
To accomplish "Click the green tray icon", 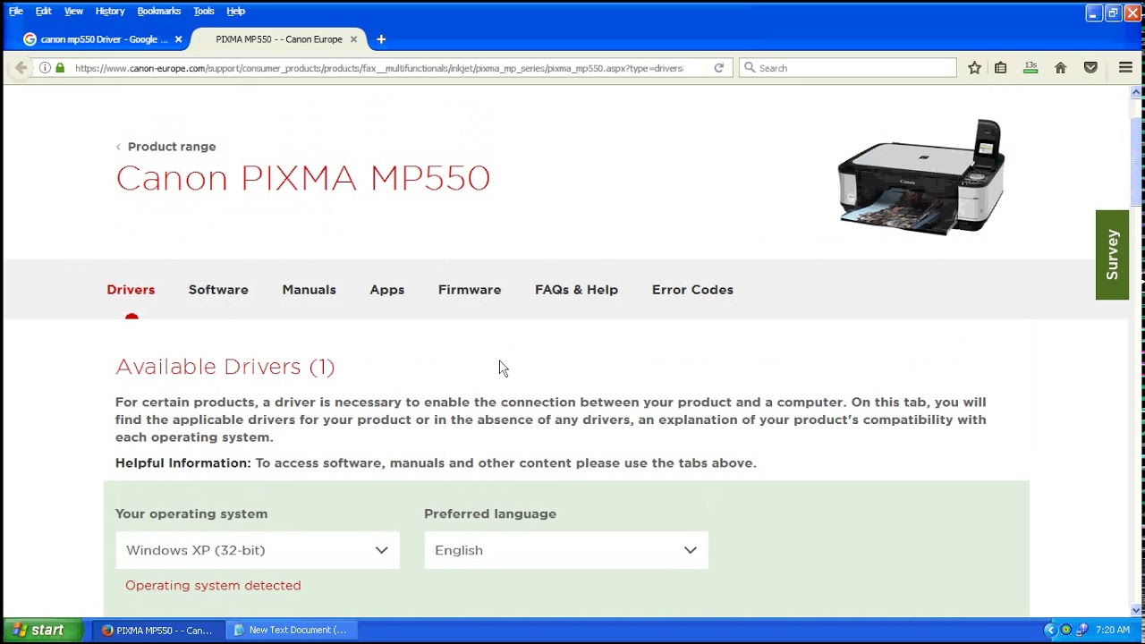I will pos(1065,631).
